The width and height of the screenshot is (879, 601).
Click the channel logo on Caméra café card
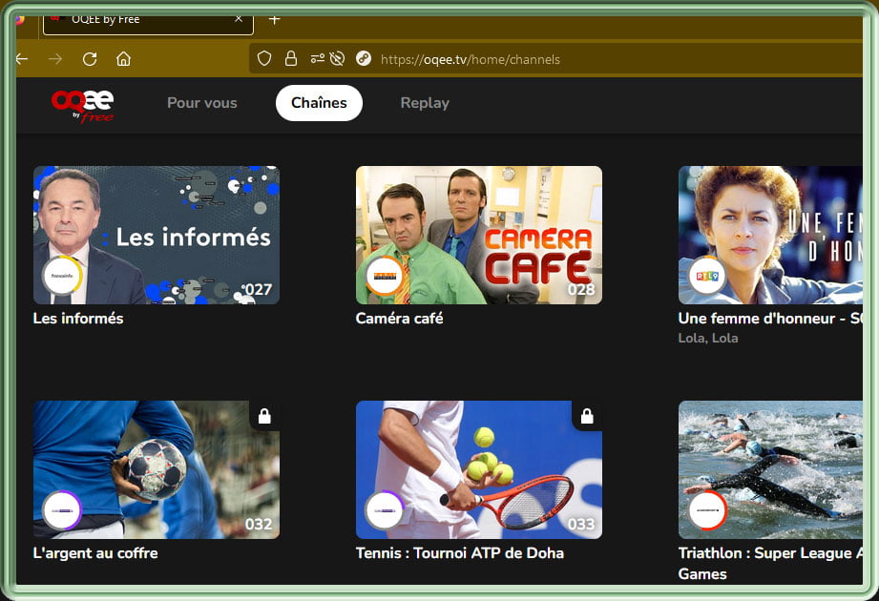[385, 276]
